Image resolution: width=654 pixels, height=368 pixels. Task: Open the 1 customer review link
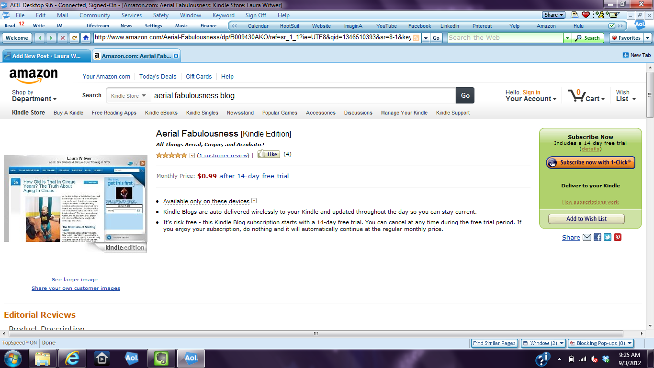224,155
